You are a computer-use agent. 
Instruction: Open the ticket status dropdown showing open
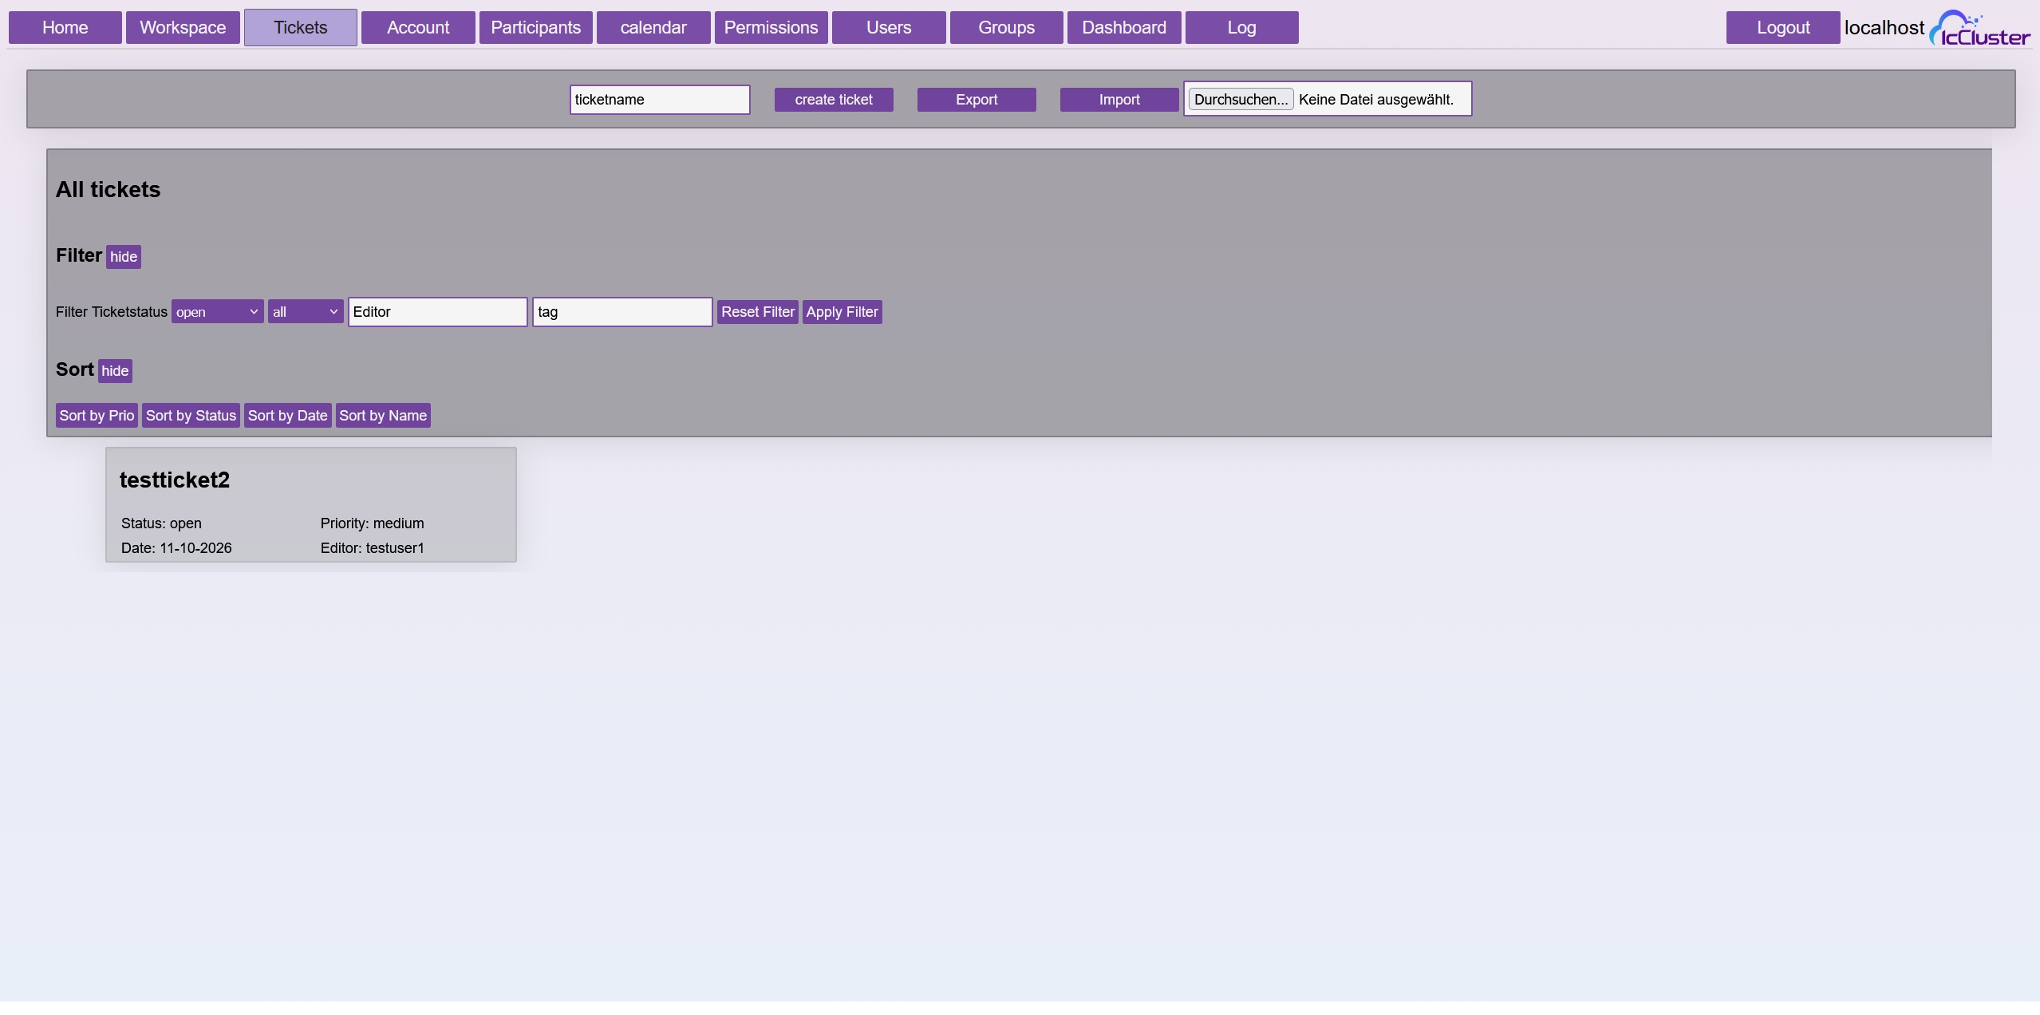click(x=217, y=312)
